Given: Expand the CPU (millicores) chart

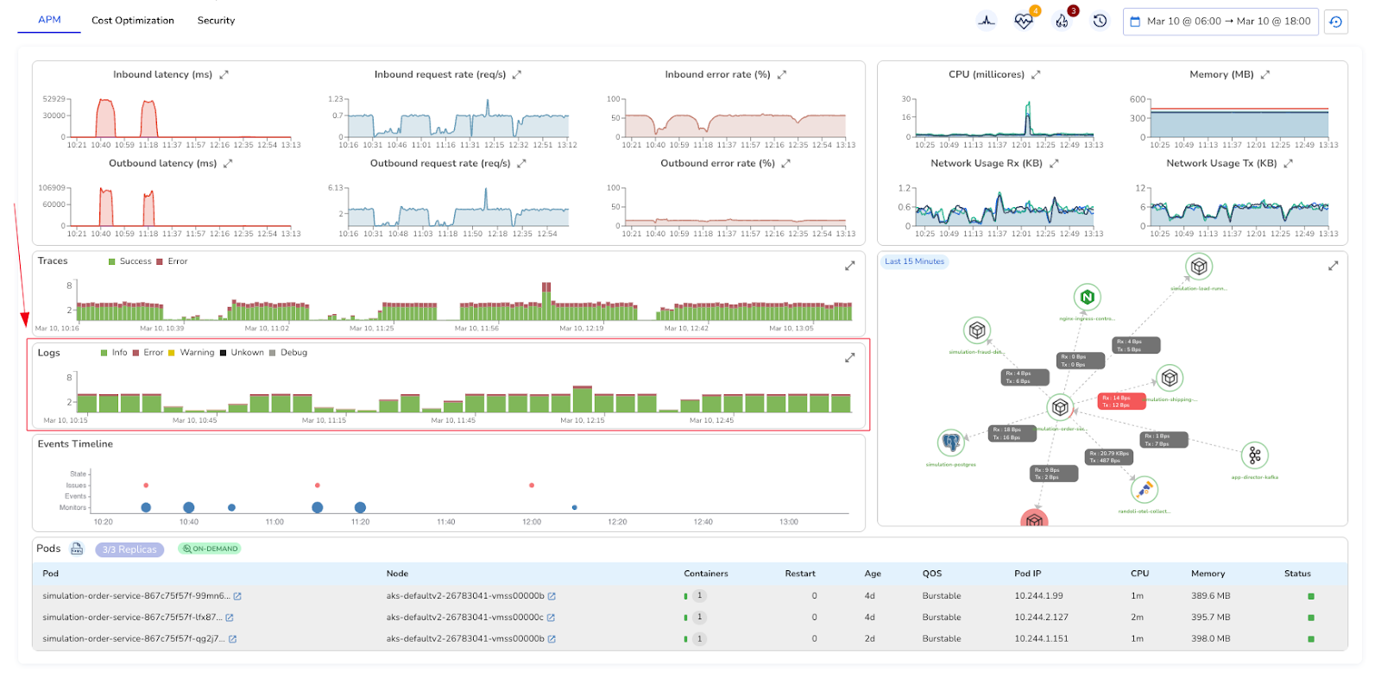Looking at the screenshot, I should click(1036, 75).
